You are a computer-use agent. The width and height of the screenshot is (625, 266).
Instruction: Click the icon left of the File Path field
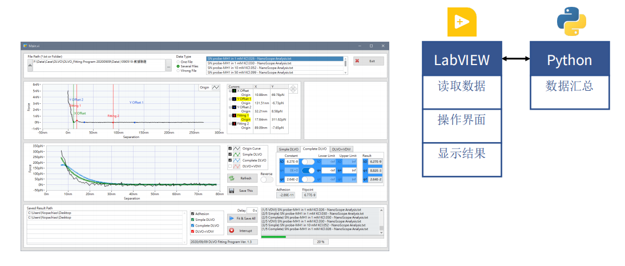[x=29, y=66]
